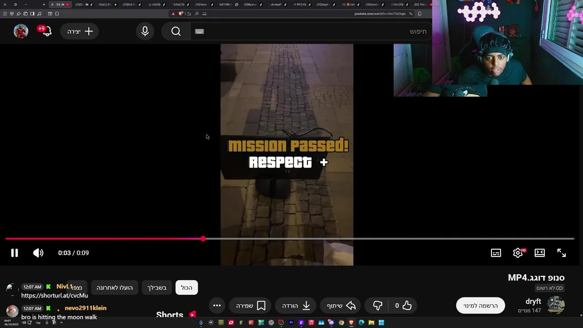Expand the system tray hidden icons chevron
This screenshot has height=328, width=583.
coord(61,323)
